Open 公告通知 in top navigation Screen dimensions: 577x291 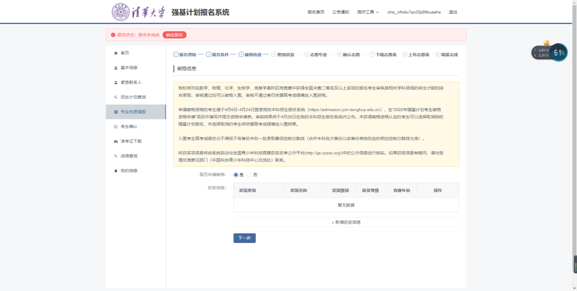[340, 12]
